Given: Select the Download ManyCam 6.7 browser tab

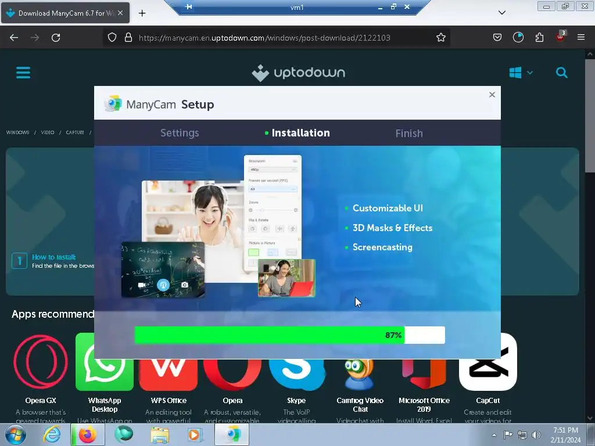Looking at the screenshot, I should coord(65,13).
